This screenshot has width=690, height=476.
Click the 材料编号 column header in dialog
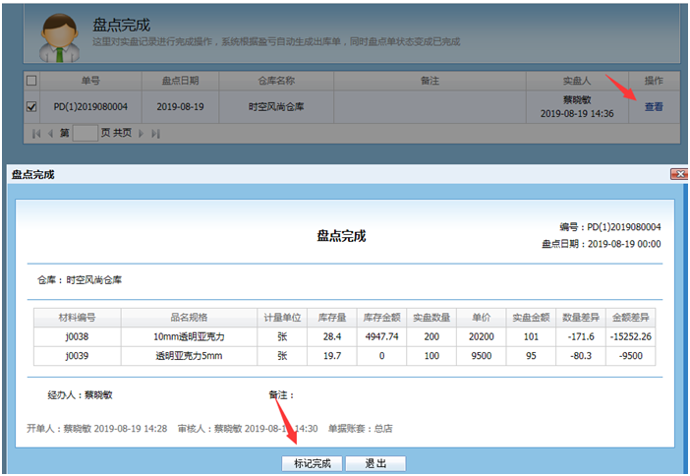tap(77, 318)
